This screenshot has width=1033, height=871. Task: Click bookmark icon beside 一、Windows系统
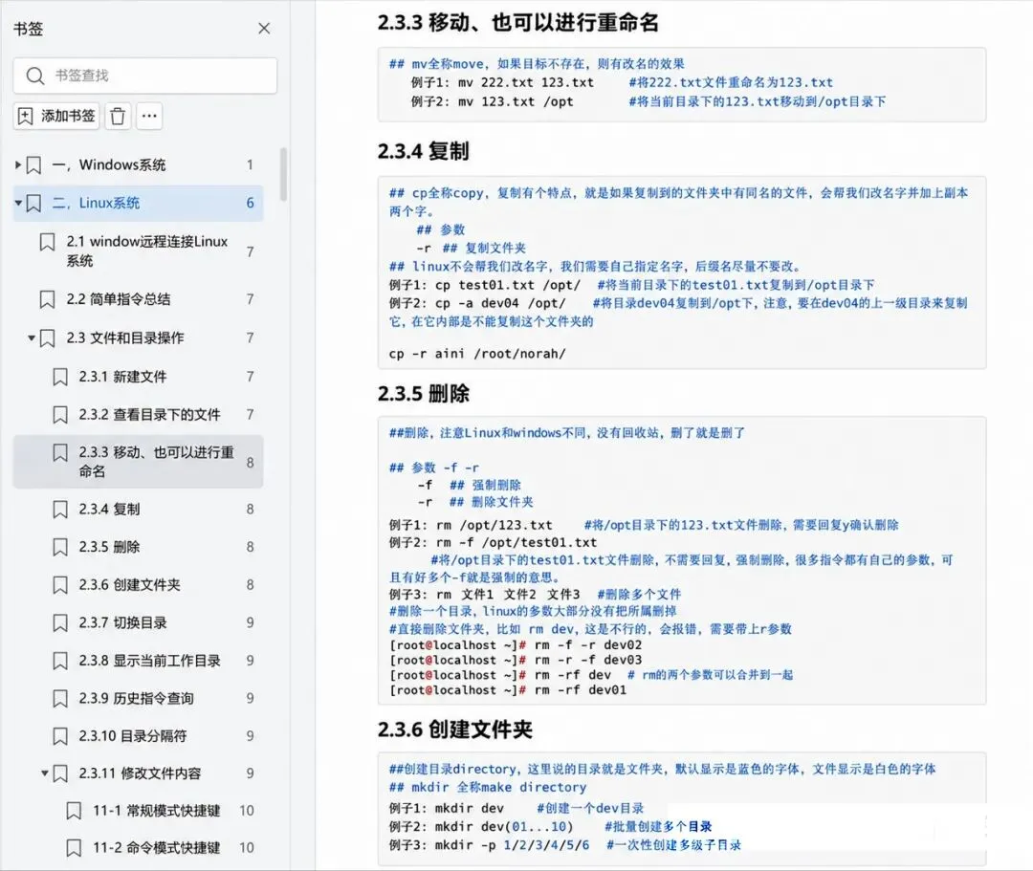point(33,164)
